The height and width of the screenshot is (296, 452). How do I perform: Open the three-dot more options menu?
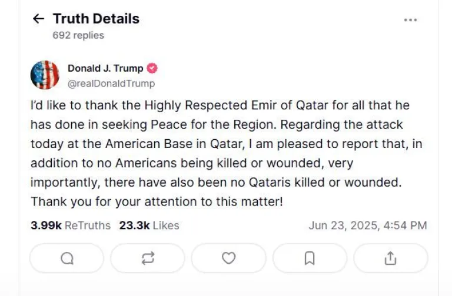(410, 19)
